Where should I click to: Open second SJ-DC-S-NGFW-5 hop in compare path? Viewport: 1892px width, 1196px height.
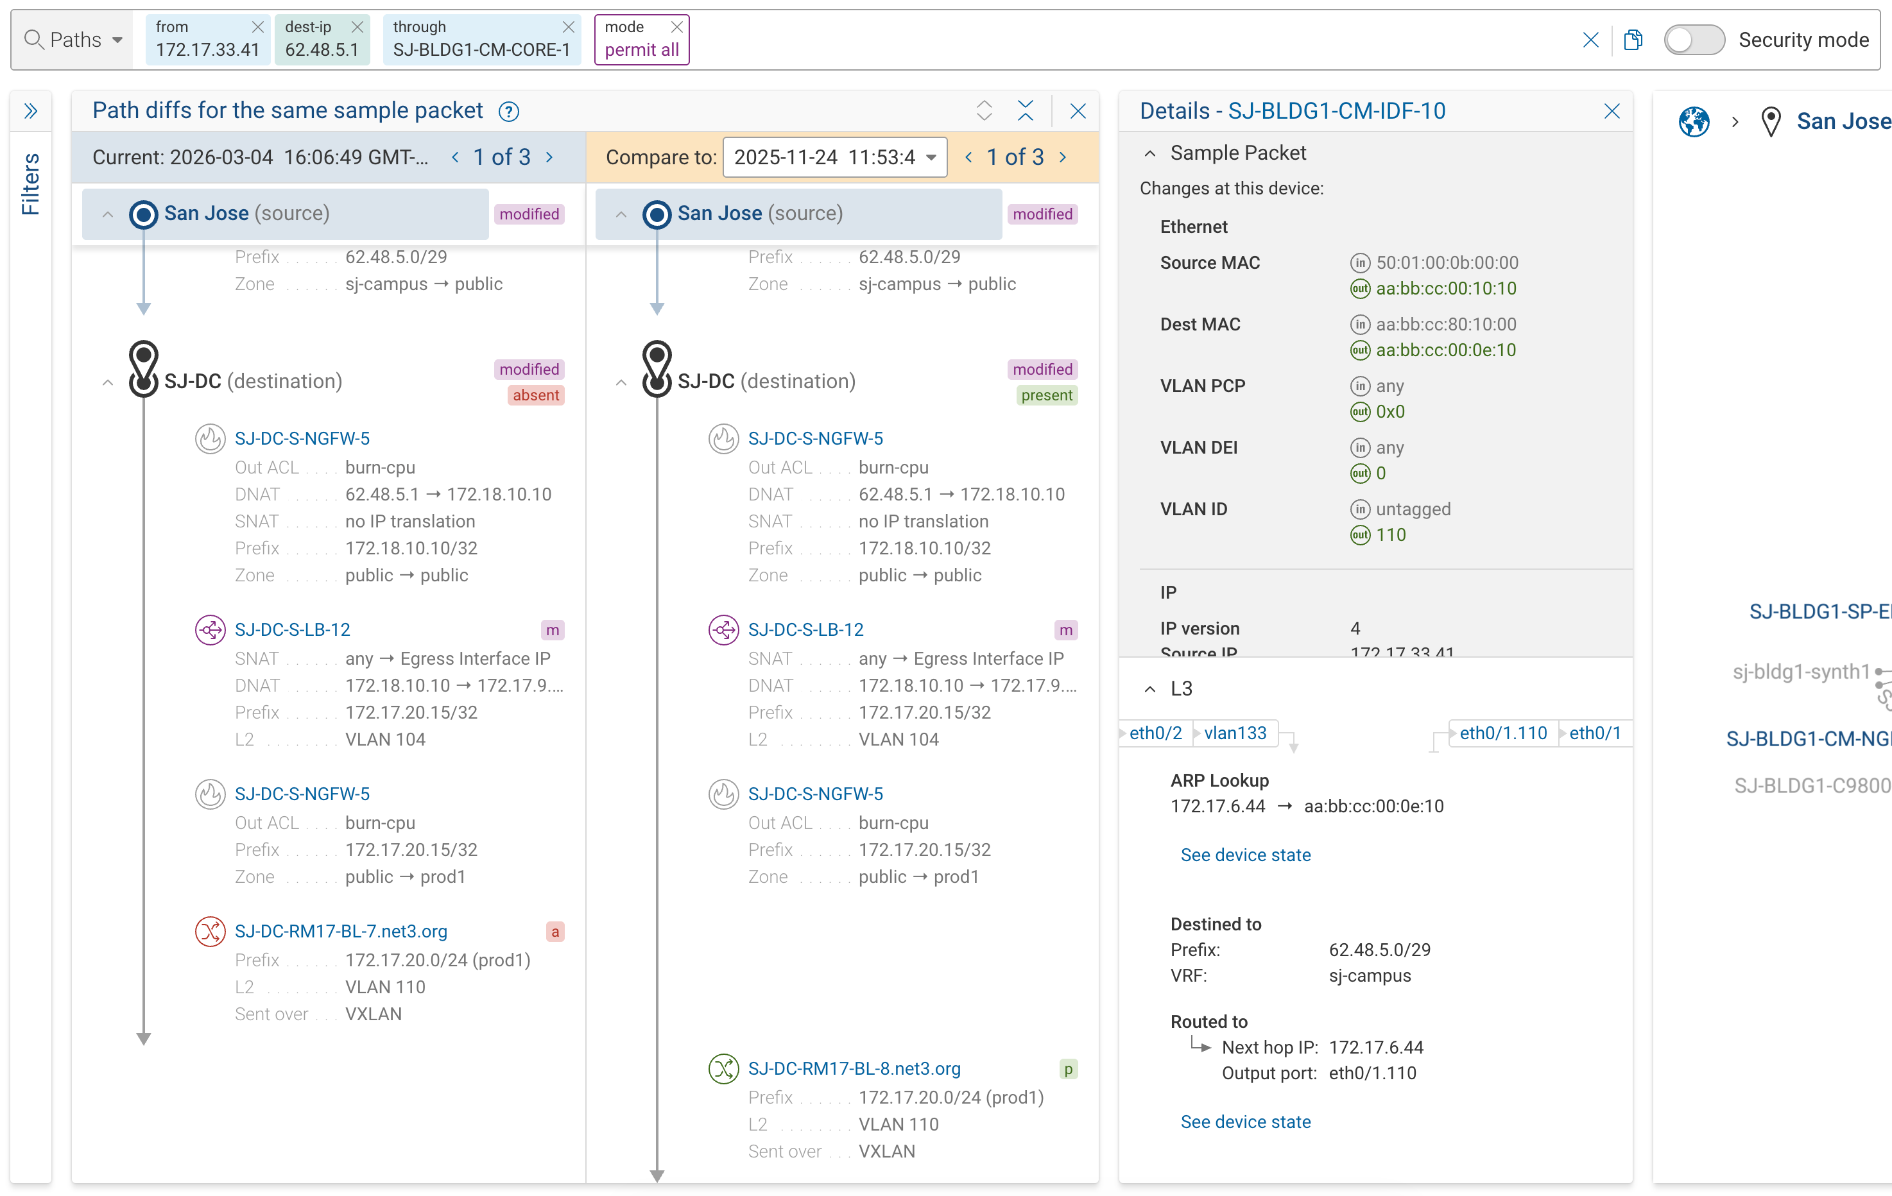(816, 794)
